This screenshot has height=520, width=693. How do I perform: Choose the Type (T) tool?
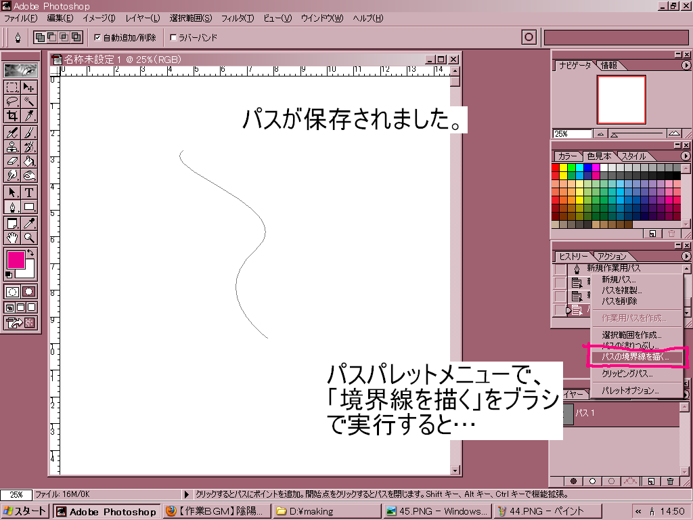tap(29, 192)
